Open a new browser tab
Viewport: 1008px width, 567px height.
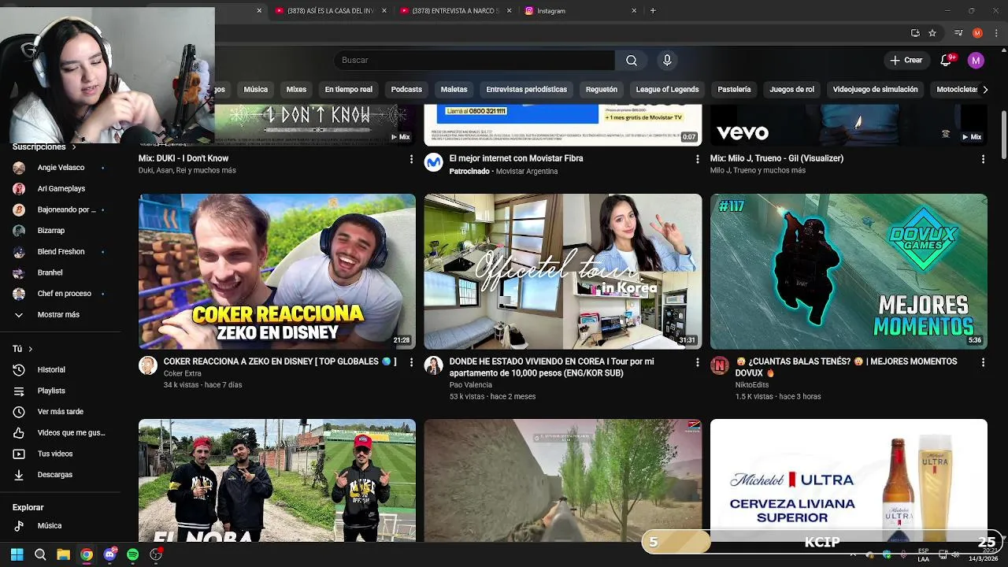(653, 11)
